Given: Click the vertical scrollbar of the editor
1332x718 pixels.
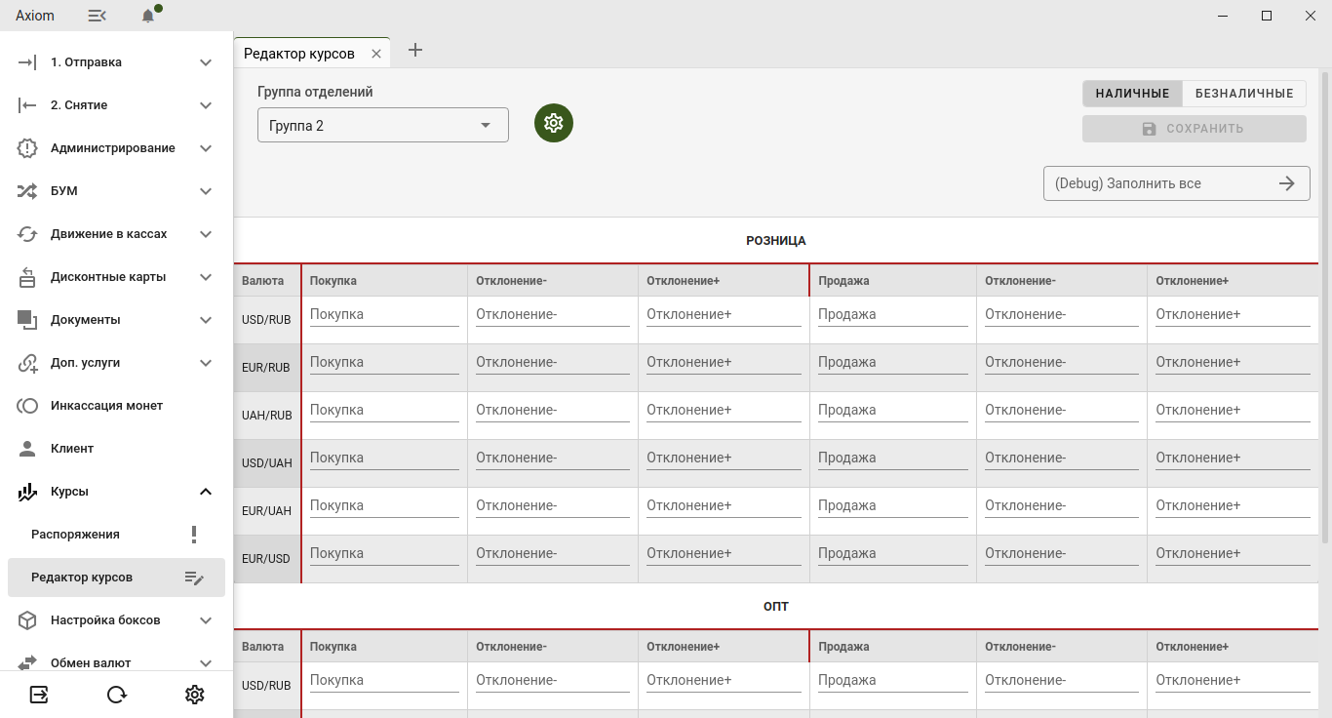Looking at the screenshot, I should 1325,306.
